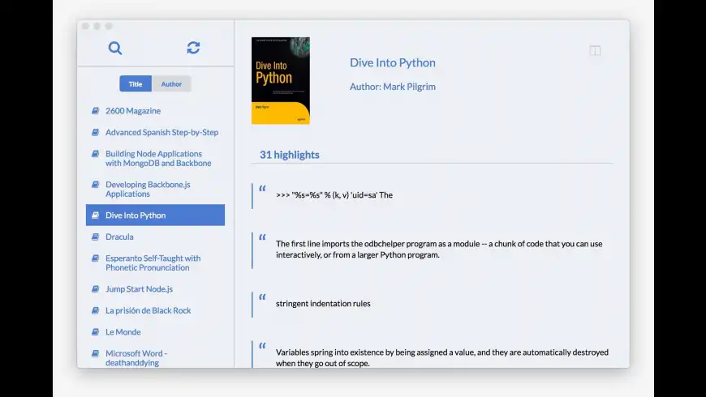Click quote mark beside Variables spring highlight

click(262, 345)
